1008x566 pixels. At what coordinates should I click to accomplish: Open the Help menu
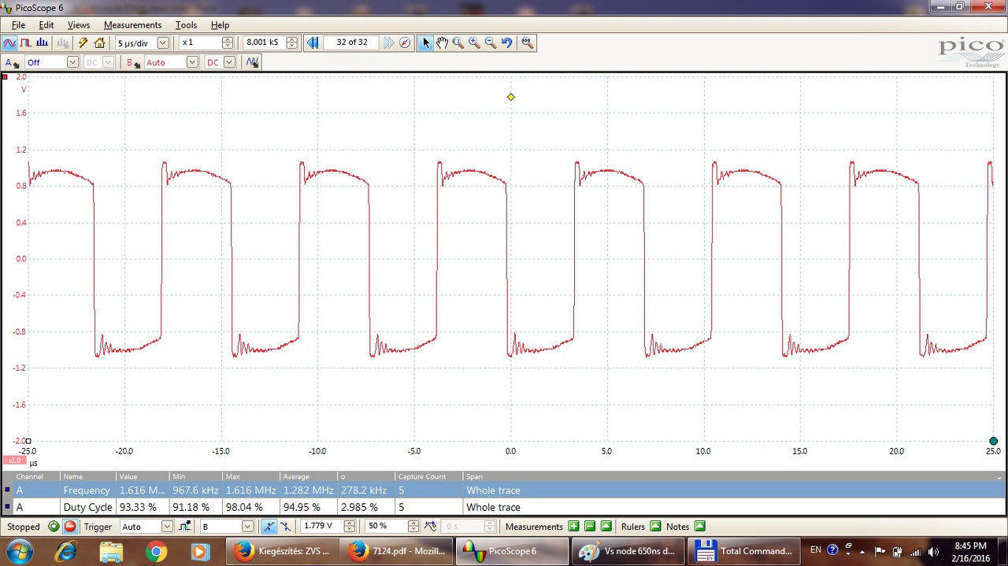coord(220,25)
